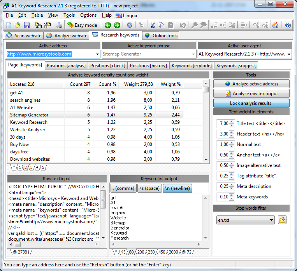Image resolution: width=297 pixels, height=271 pixels.
Task: Adjust Header text weight stepper
Action: click(231, 134)
